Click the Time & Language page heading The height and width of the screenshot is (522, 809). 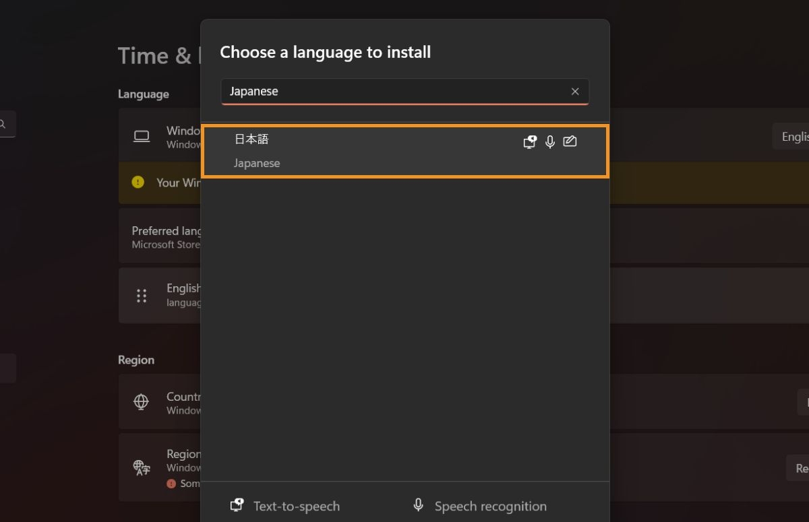(x=156, y=55)
